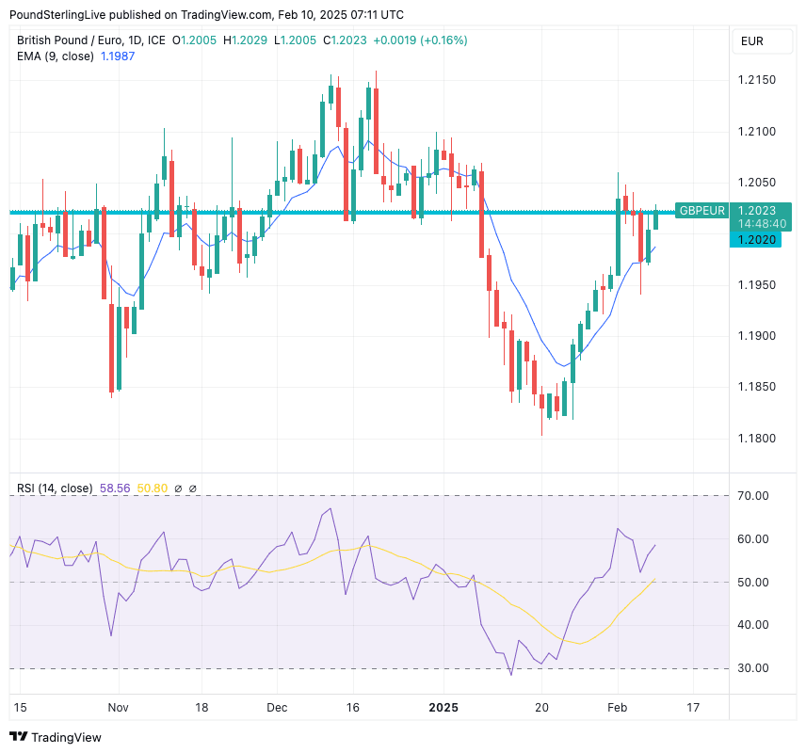Select the EMA (9, close) indicator legend
The image size is (806, 753).
pos(56,56)
